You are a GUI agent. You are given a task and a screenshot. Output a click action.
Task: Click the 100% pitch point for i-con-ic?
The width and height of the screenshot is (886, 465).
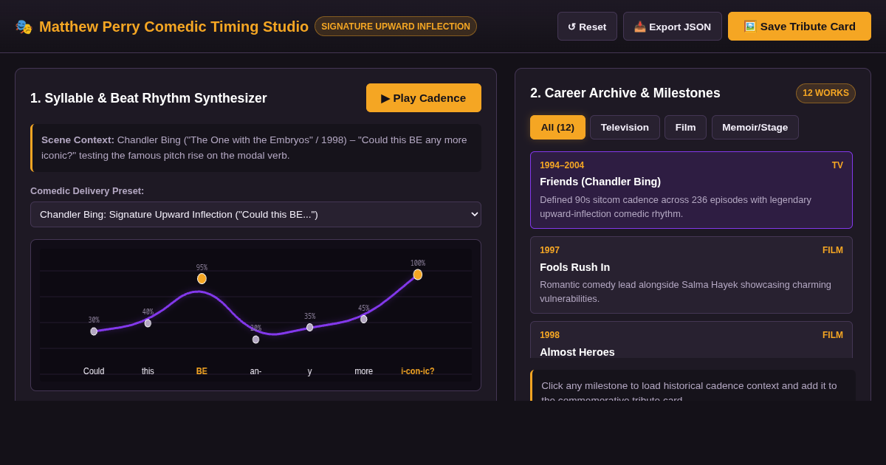(x=418, y=275)
